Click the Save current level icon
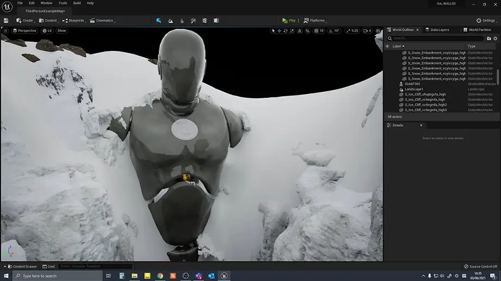Screen dimensions: 501x281 pos(5,21)
